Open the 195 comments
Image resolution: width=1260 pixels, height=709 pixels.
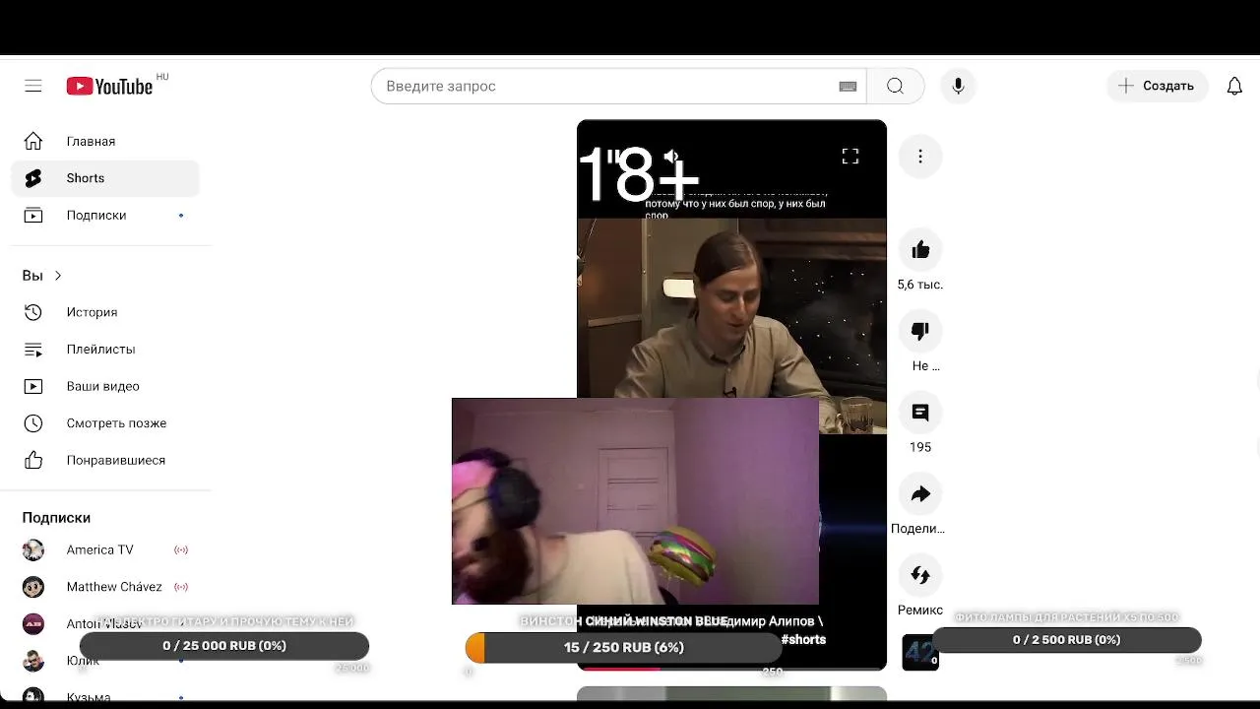[x=920, y=413]
